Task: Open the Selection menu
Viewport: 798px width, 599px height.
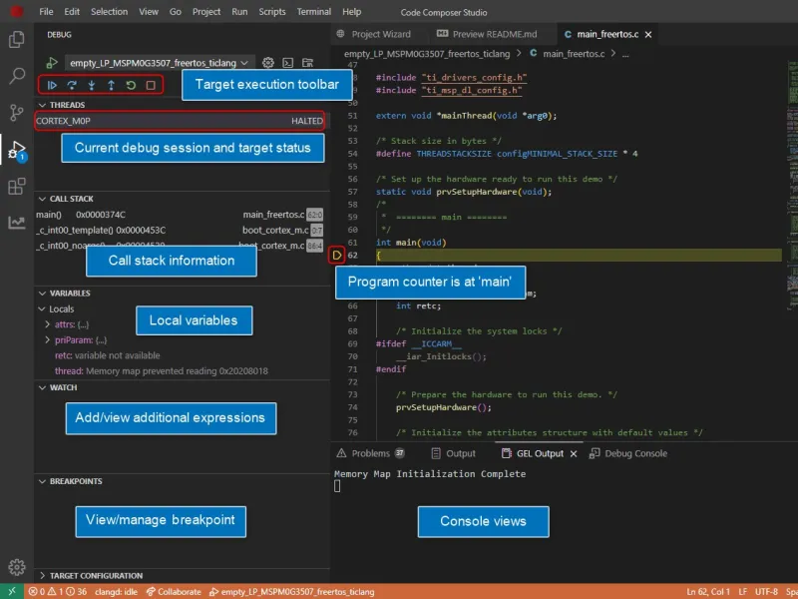Action: [x=109, y=12]
